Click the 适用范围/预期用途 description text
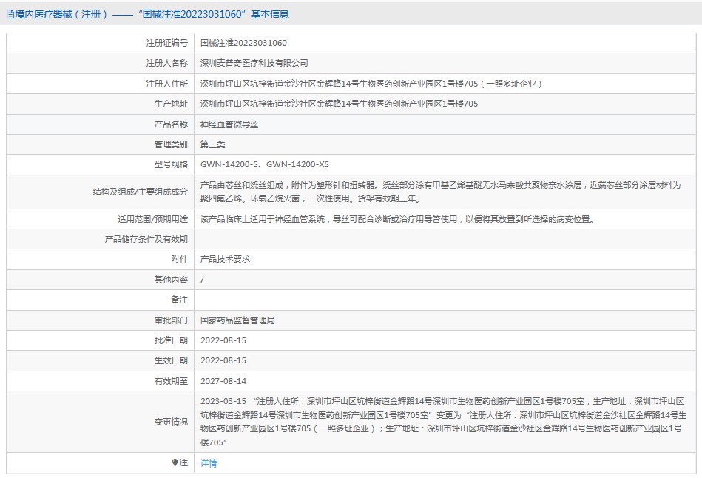 [396, 219]
